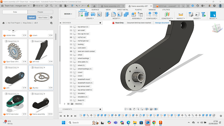Click the timeline play button
The width and height of the screenshot is (224, 126).
coord(68,116)
